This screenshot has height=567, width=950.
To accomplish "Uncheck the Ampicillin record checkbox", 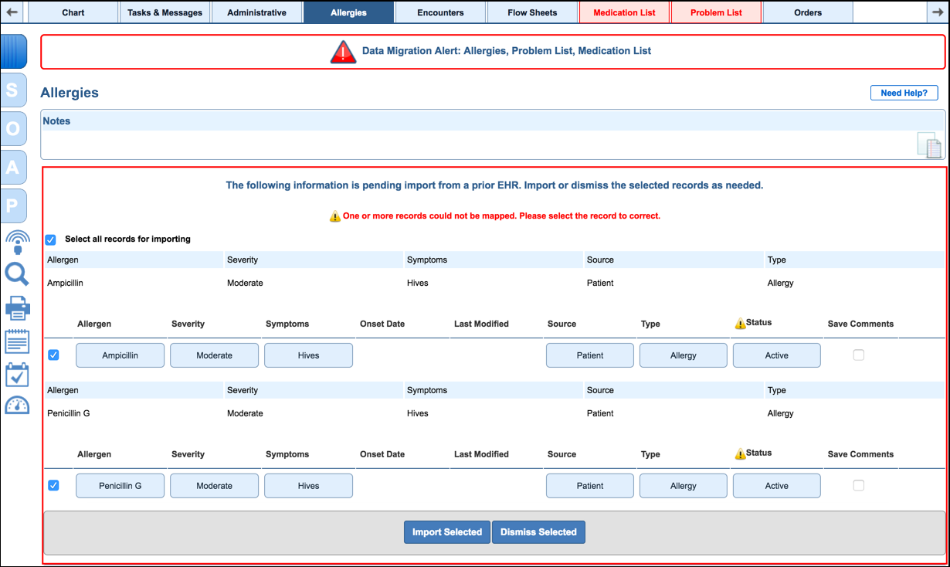I will pos(53,355).
